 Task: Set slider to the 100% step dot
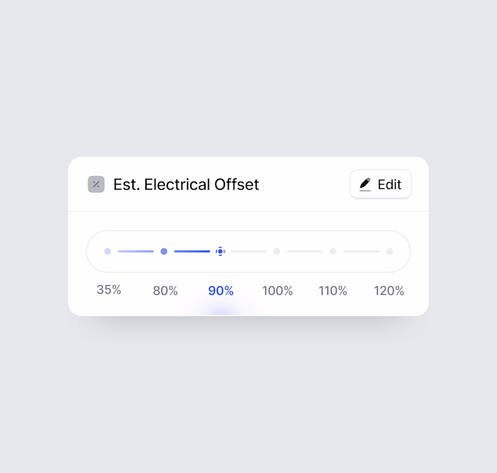pos(276,251)
